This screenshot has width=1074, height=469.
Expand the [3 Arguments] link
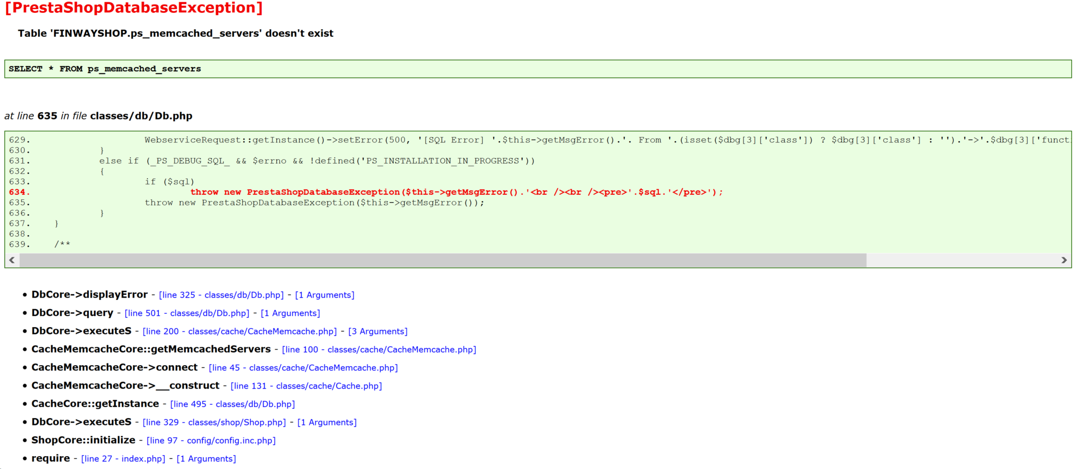point(378,332)
